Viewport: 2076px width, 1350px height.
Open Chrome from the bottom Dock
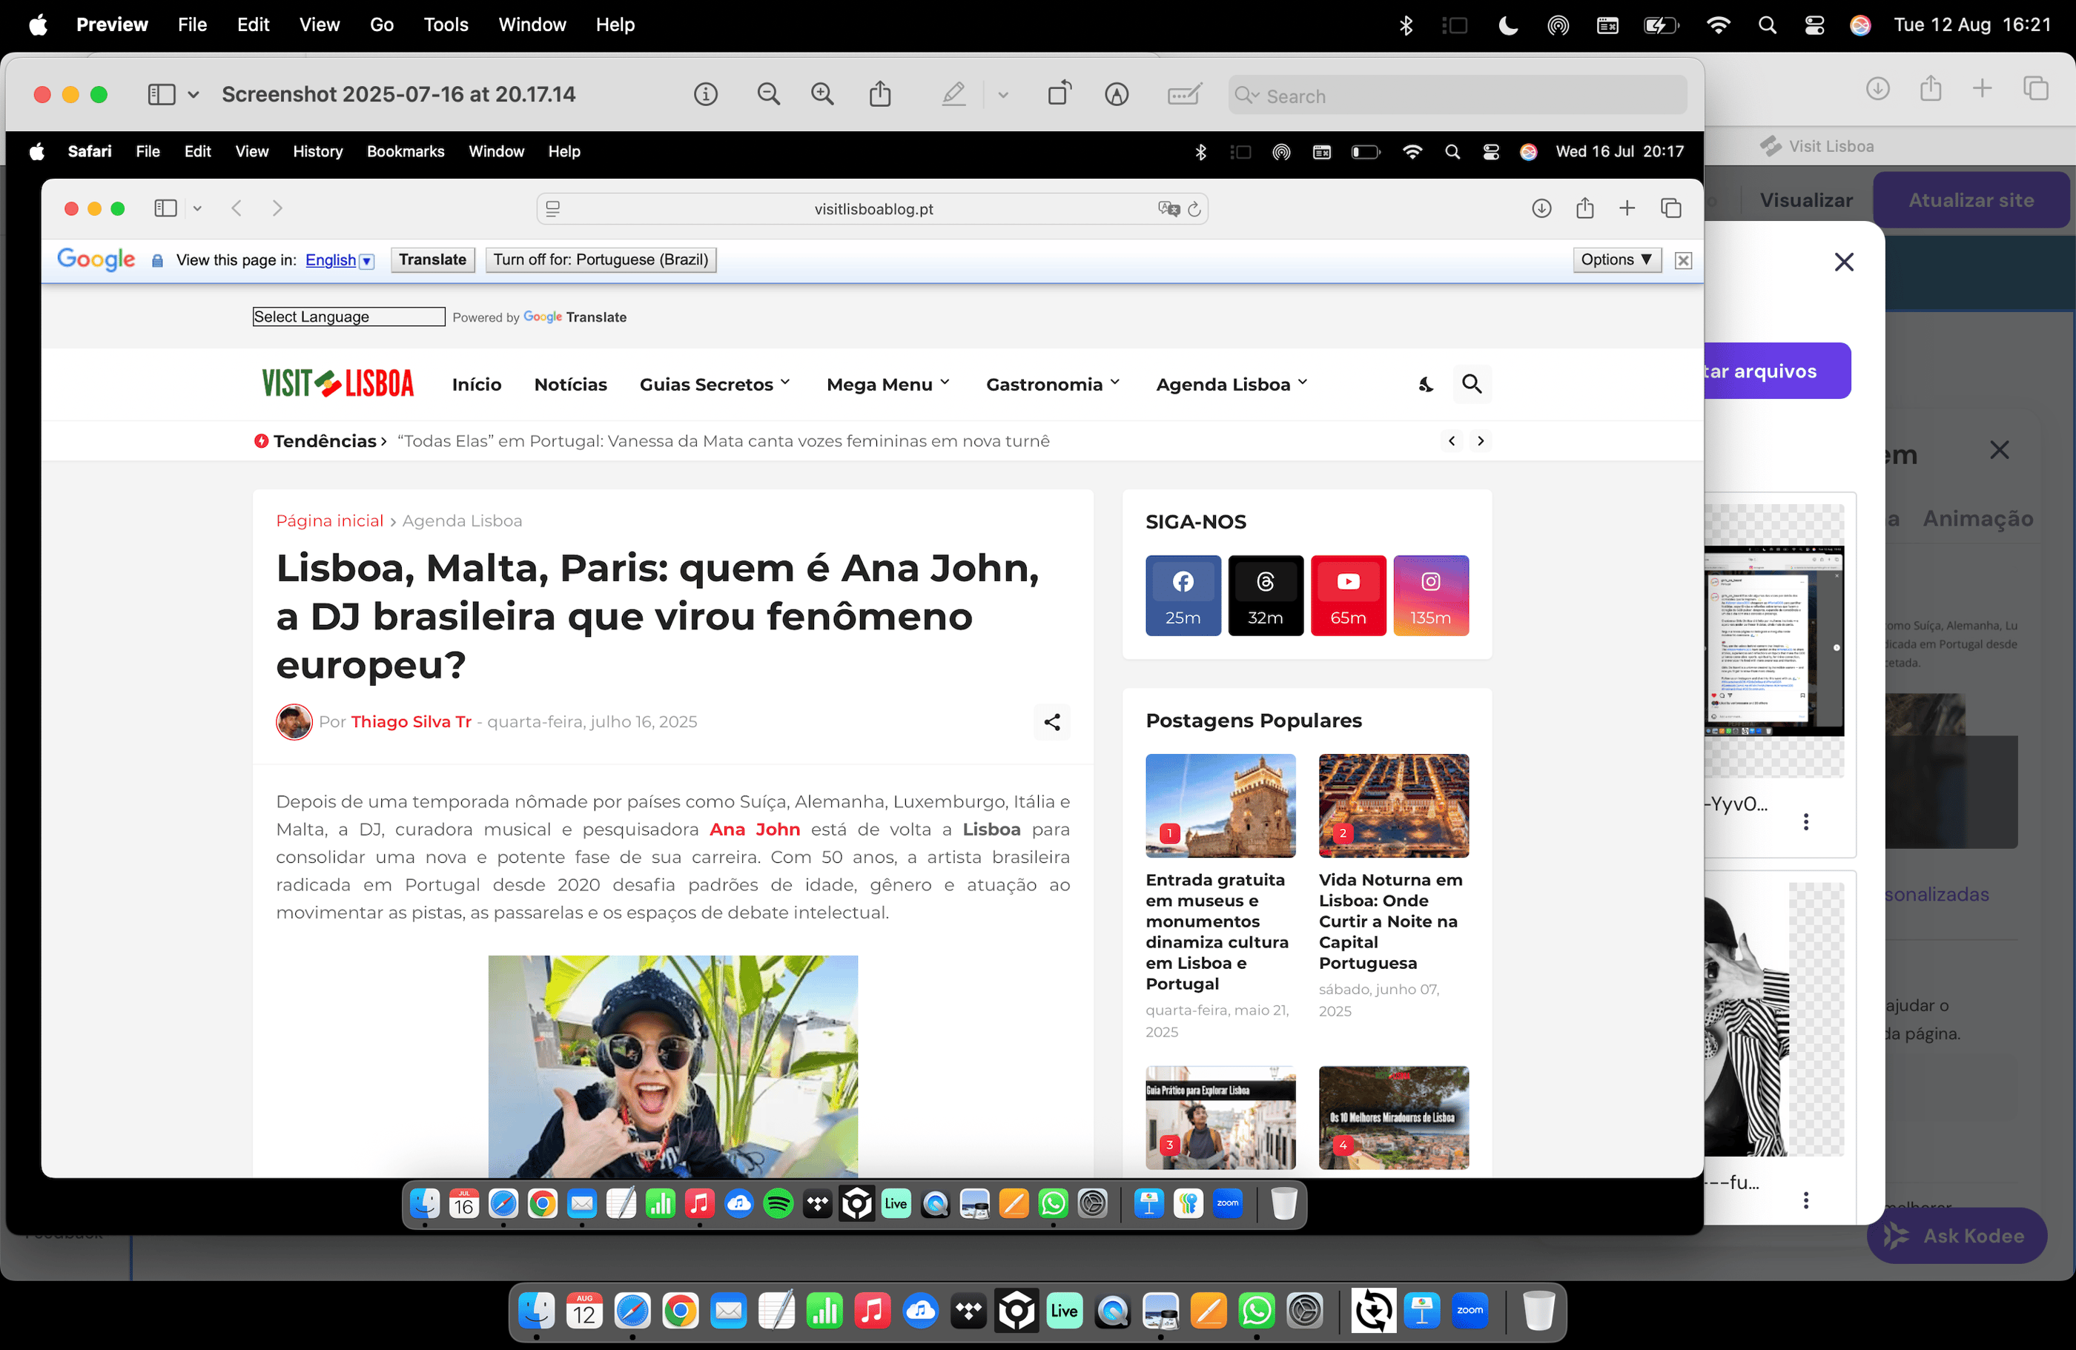coord(681,1311)
